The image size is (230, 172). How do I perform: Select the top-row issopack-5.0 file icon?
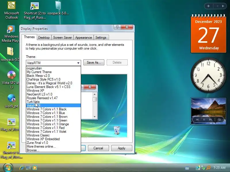click(58, 8)
